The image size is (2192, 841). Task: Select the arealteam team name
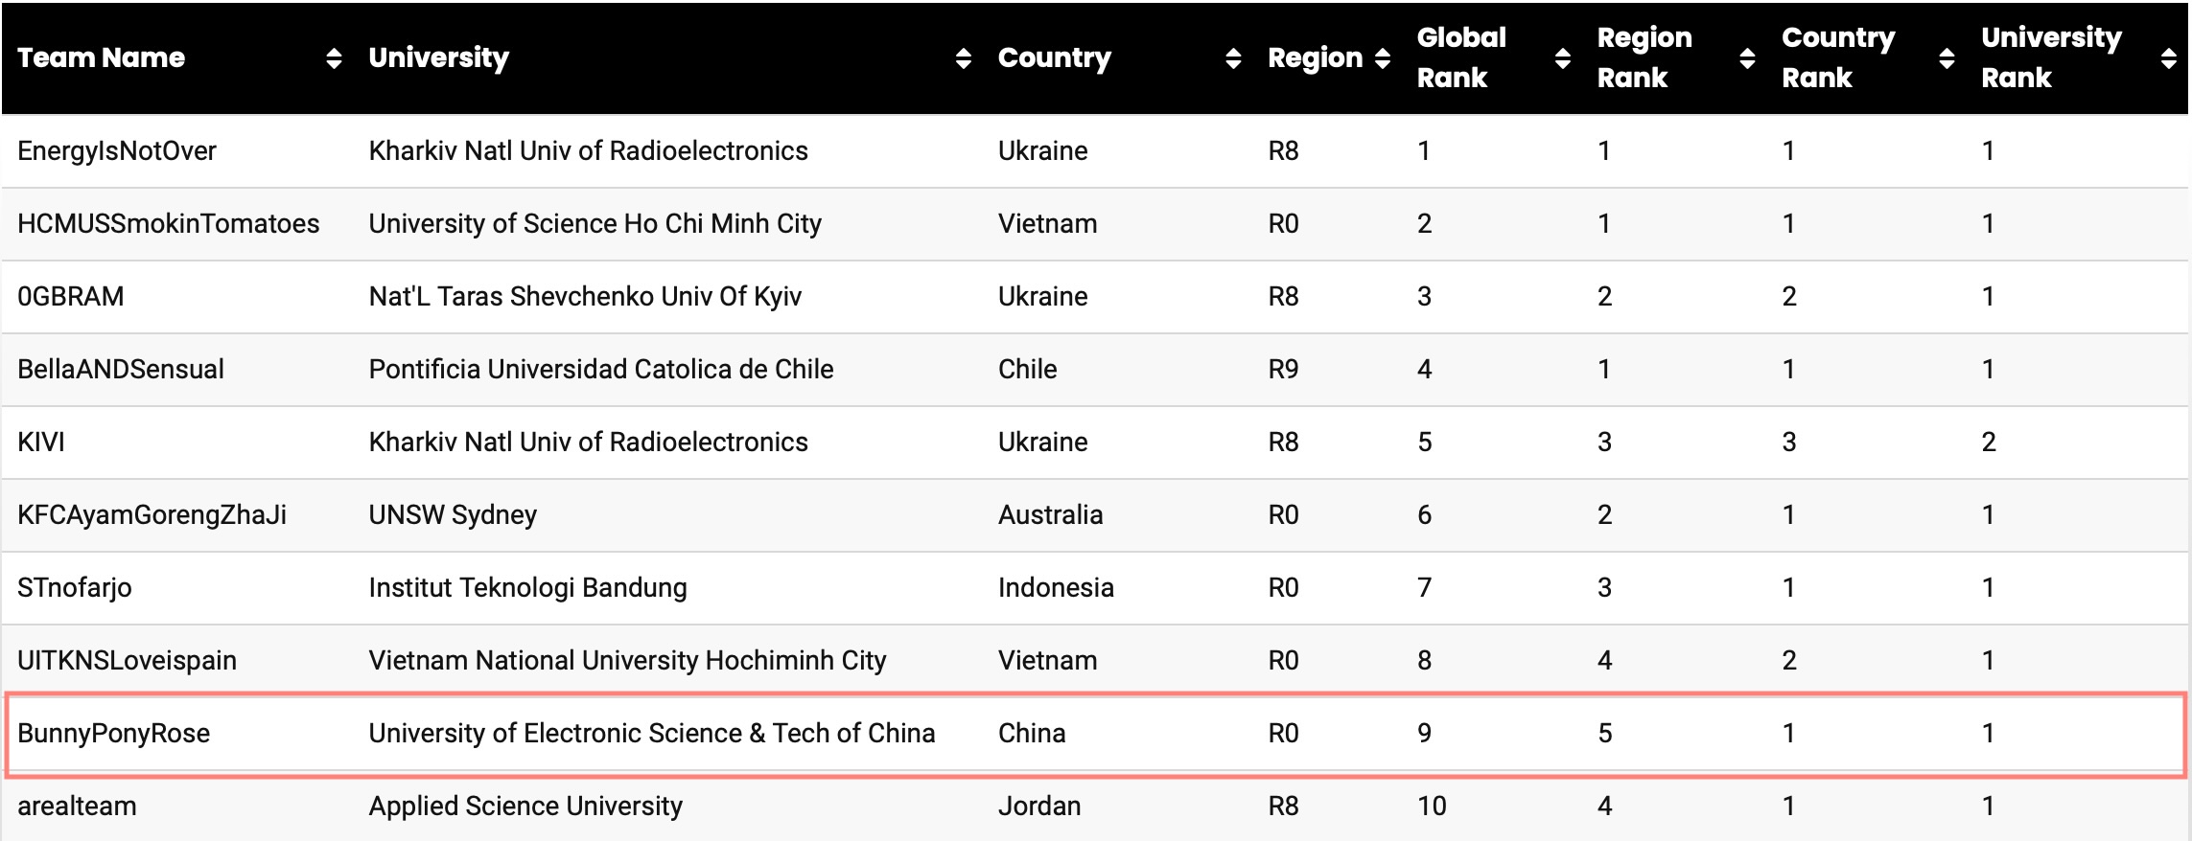tap(77, 806)
